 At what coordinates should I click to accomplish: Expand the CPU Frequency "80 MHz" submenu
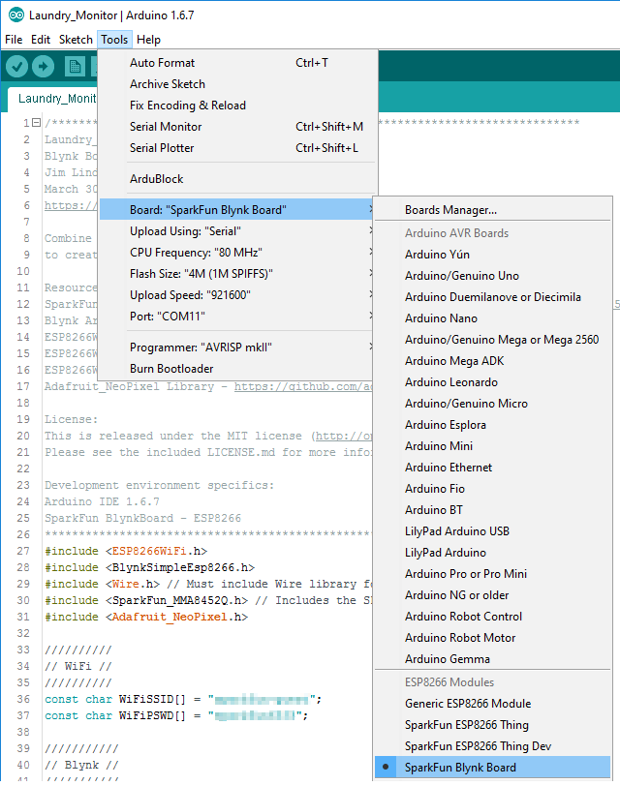click(x=236, y=252)
